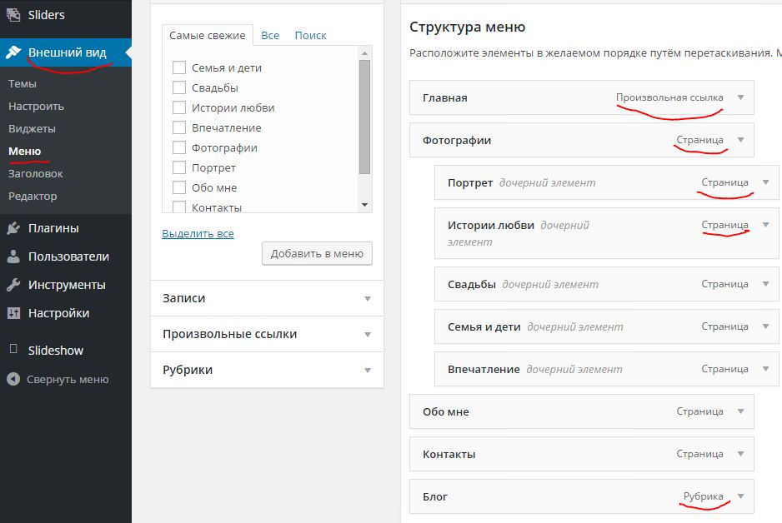Viewport: 782px width, 523px height.
Task: Open the Истории любви item settings arrow
Action: tap(765, 225)
